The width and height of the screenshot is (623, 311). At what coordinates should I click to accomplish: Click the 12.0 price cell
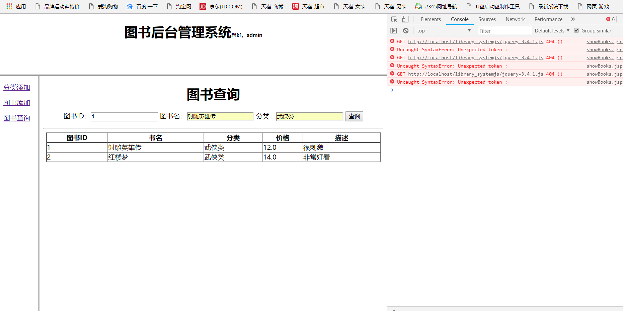tap(283, 147)
